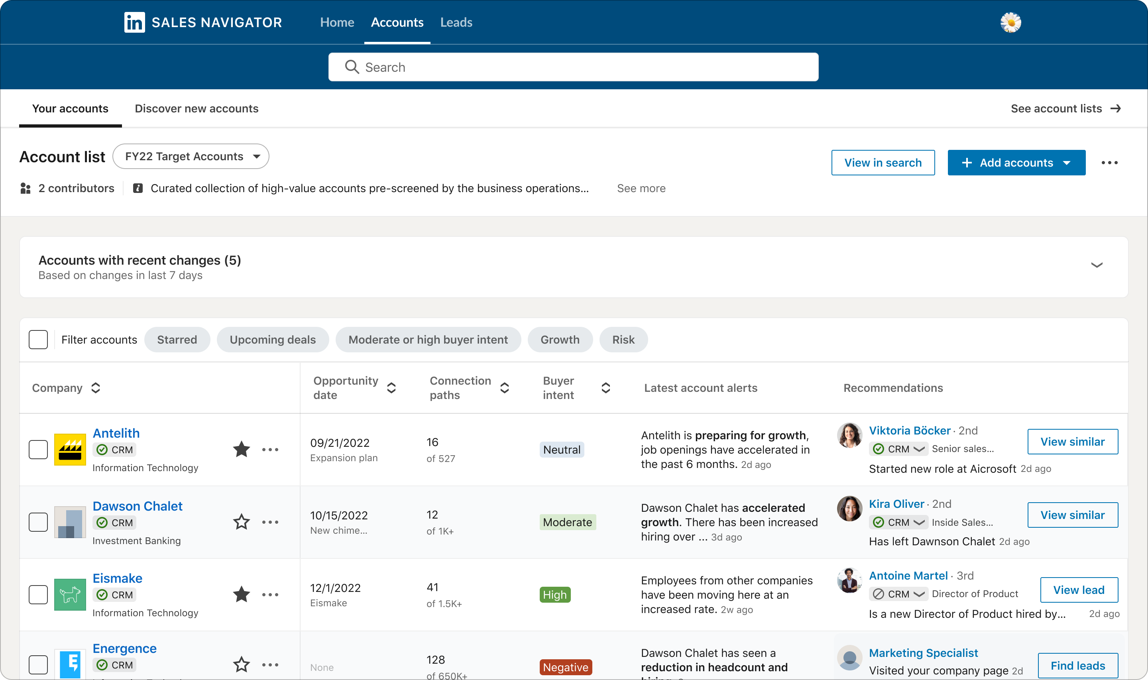Switch to Discover new accounts tab
The height and width of the screenshot is (680, 1148).
click(x=197, y=108)
